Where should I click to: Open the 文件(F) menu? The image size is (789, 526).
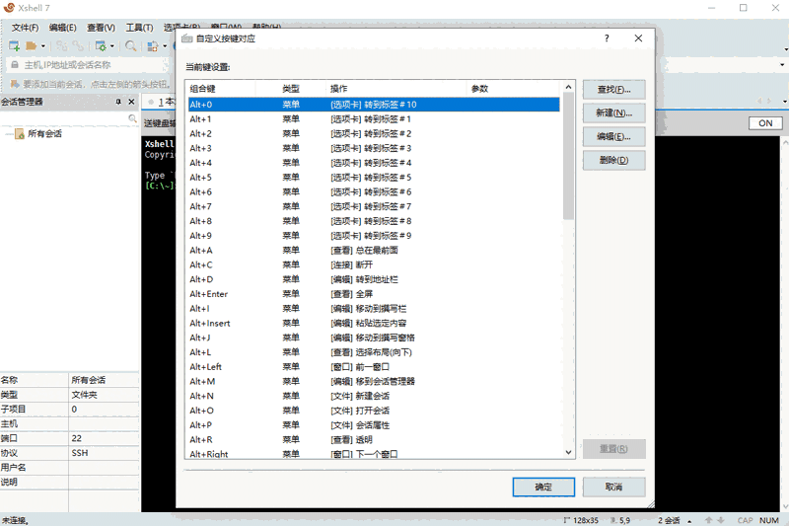click(26, 28)
